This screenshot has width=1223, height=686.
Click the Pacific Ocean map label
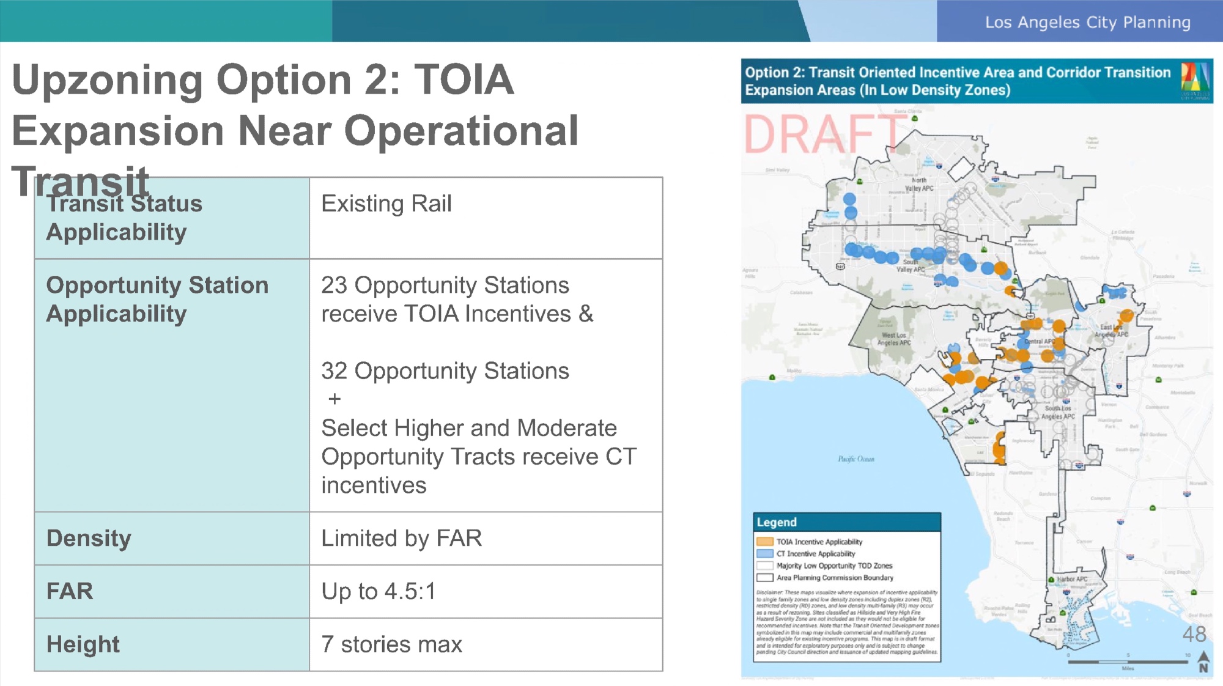pos(855,459)
